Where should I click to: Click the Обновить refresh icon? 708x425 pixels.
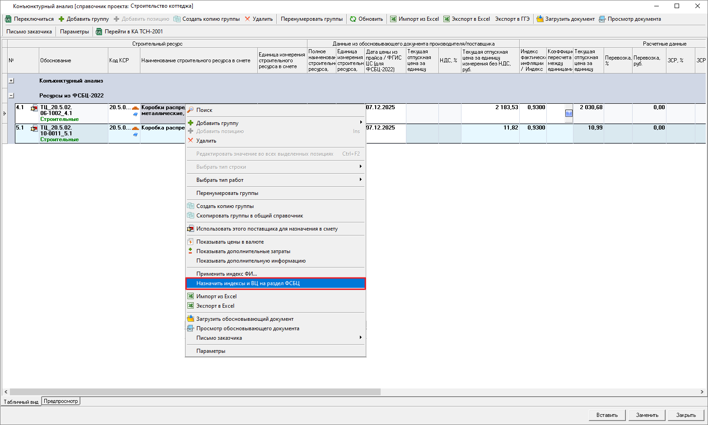353,19
